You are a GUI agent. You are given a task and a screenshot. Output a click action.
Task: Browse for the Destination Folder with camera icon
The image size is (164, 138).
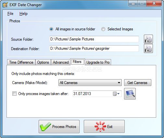(x=148, y=48)
